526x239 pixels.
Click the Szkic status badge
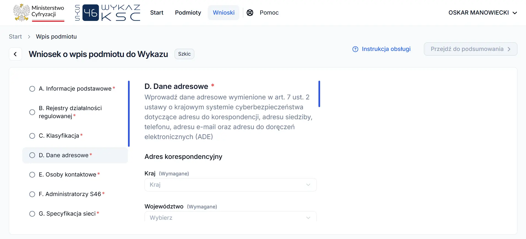point(184,54)
